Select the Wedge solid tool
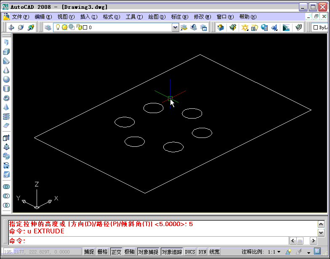 tap(6, 61)
